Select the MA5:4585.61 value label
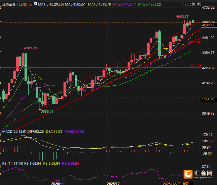This screenshot has width=217, height=185. (75, 4)
